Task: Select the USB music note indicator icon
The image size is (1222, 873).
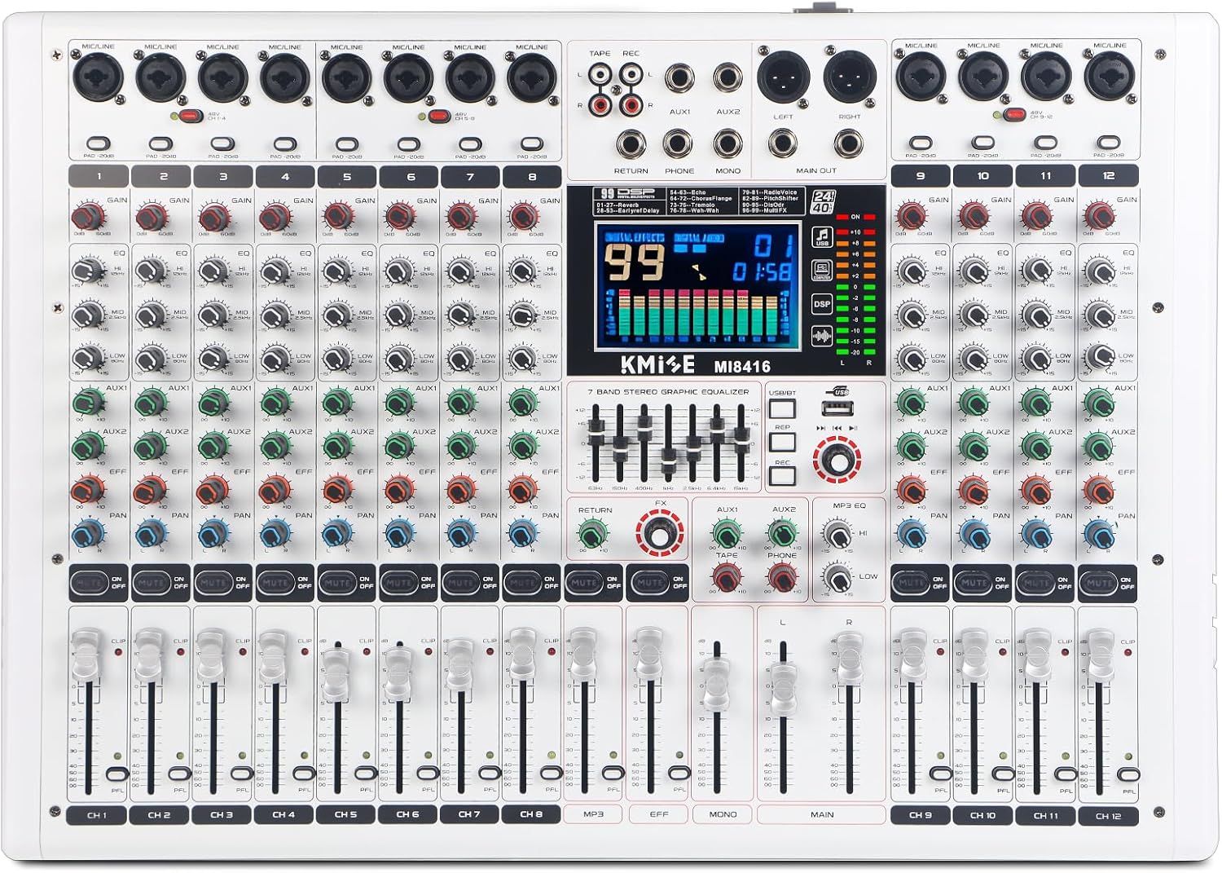Action: [824, 236]
